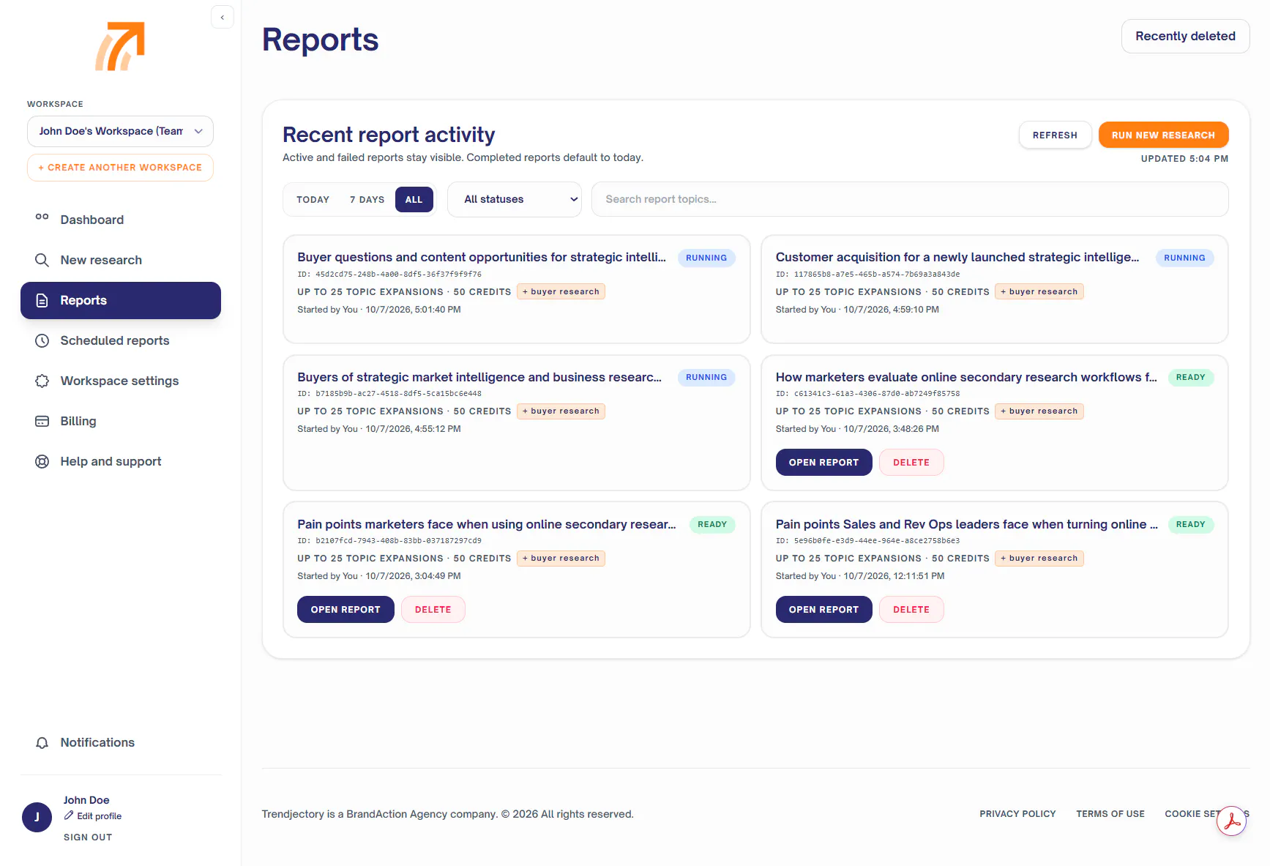Select the ALL time filter
The width and height of the screenshot is (1270, 866).
[x=414, y=200]
